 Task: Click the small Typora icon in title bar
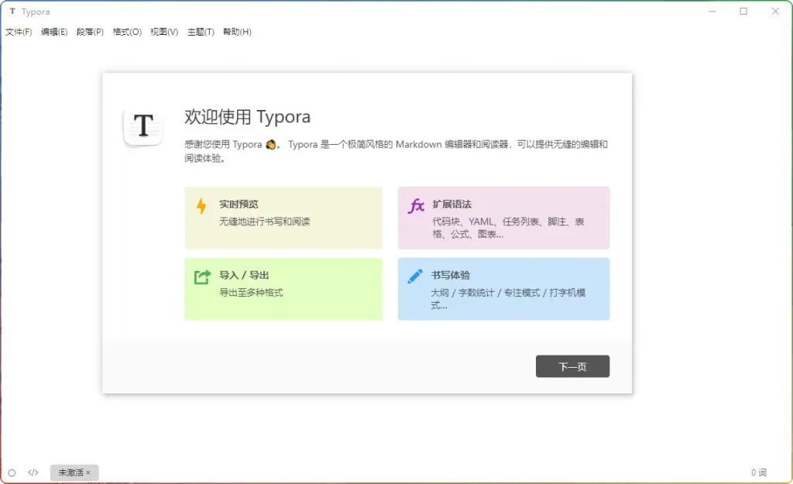pyautogui.click(x=12, y=12)
